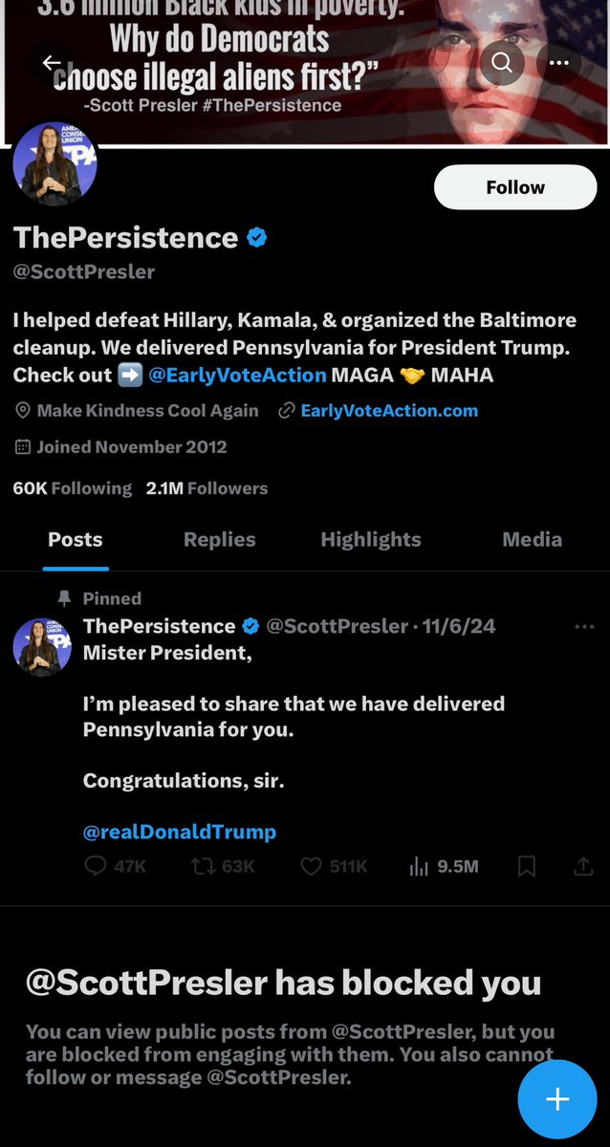Viewport: 610px width, 1147px height.
Task: Switch to the Replies tab
Action: (x=219, y=540)
